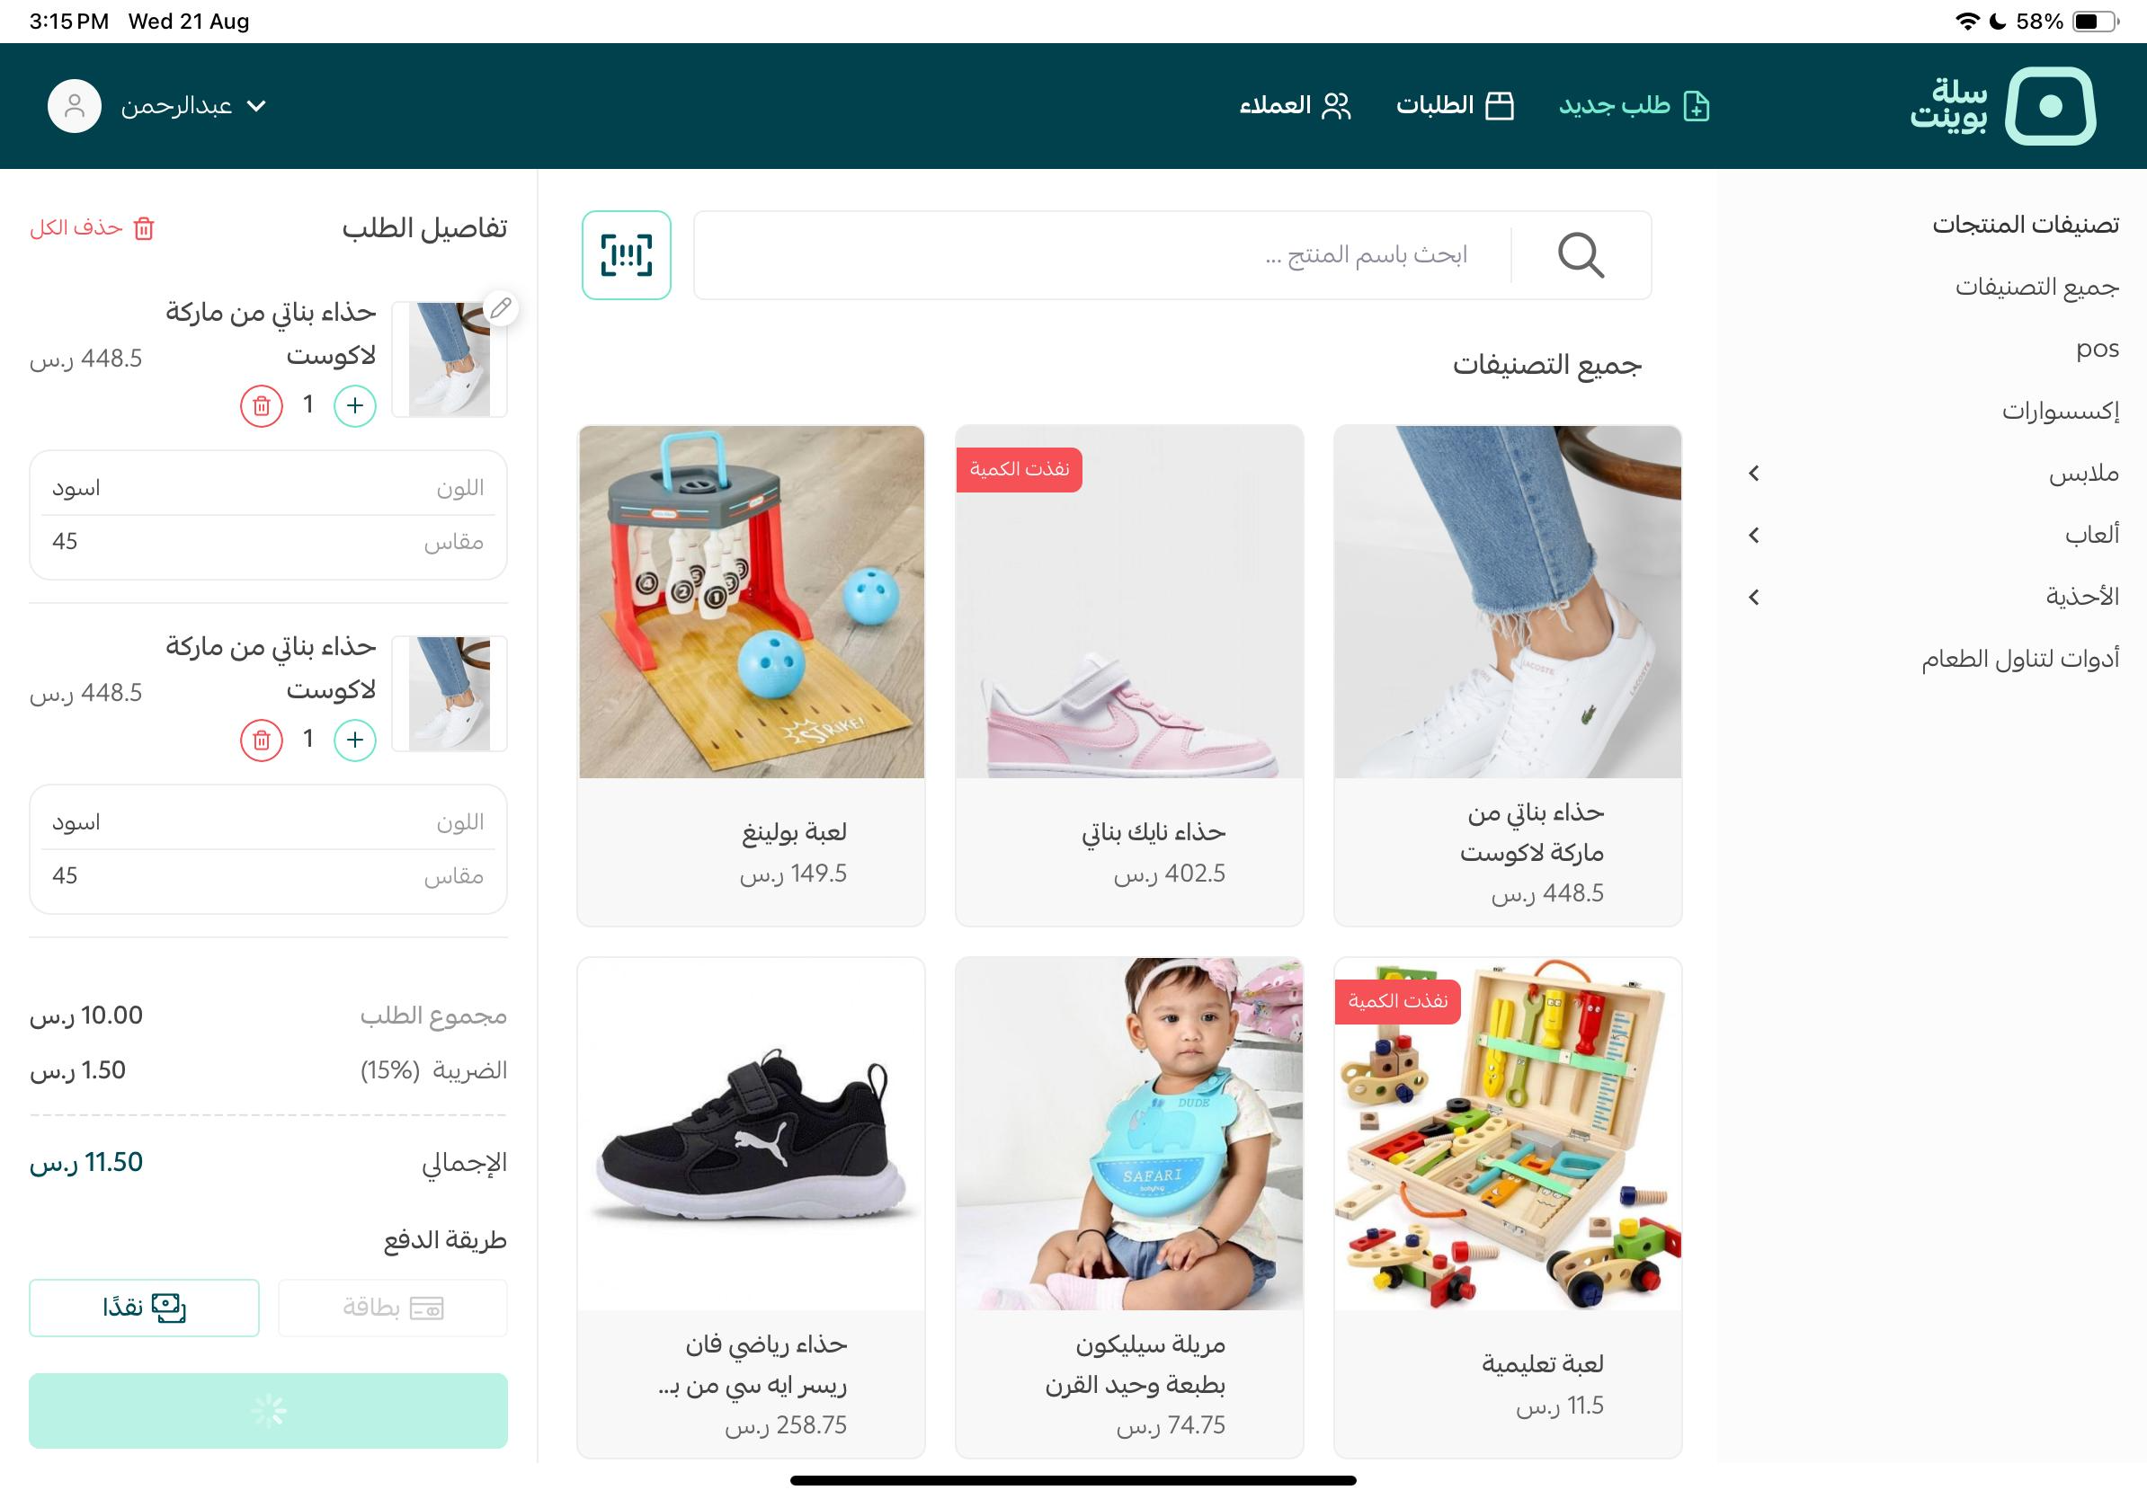Delete the second cart item with trash icon

click(x=261, y=741)
